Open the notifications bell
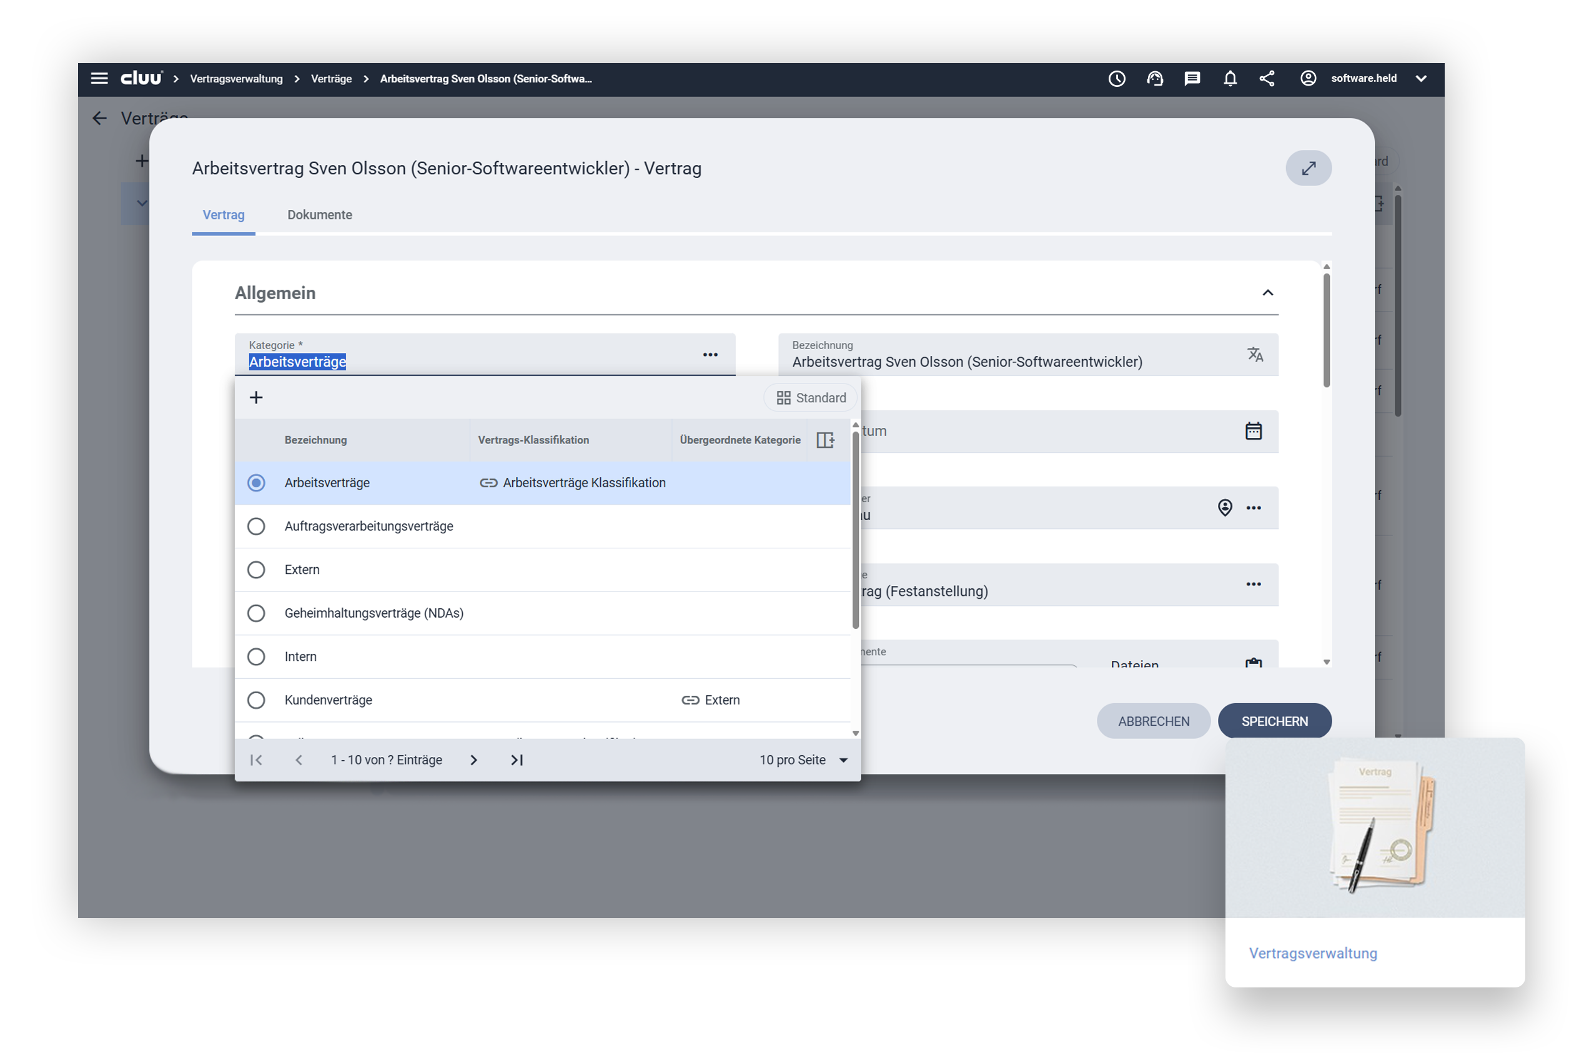 [1230, 79]
